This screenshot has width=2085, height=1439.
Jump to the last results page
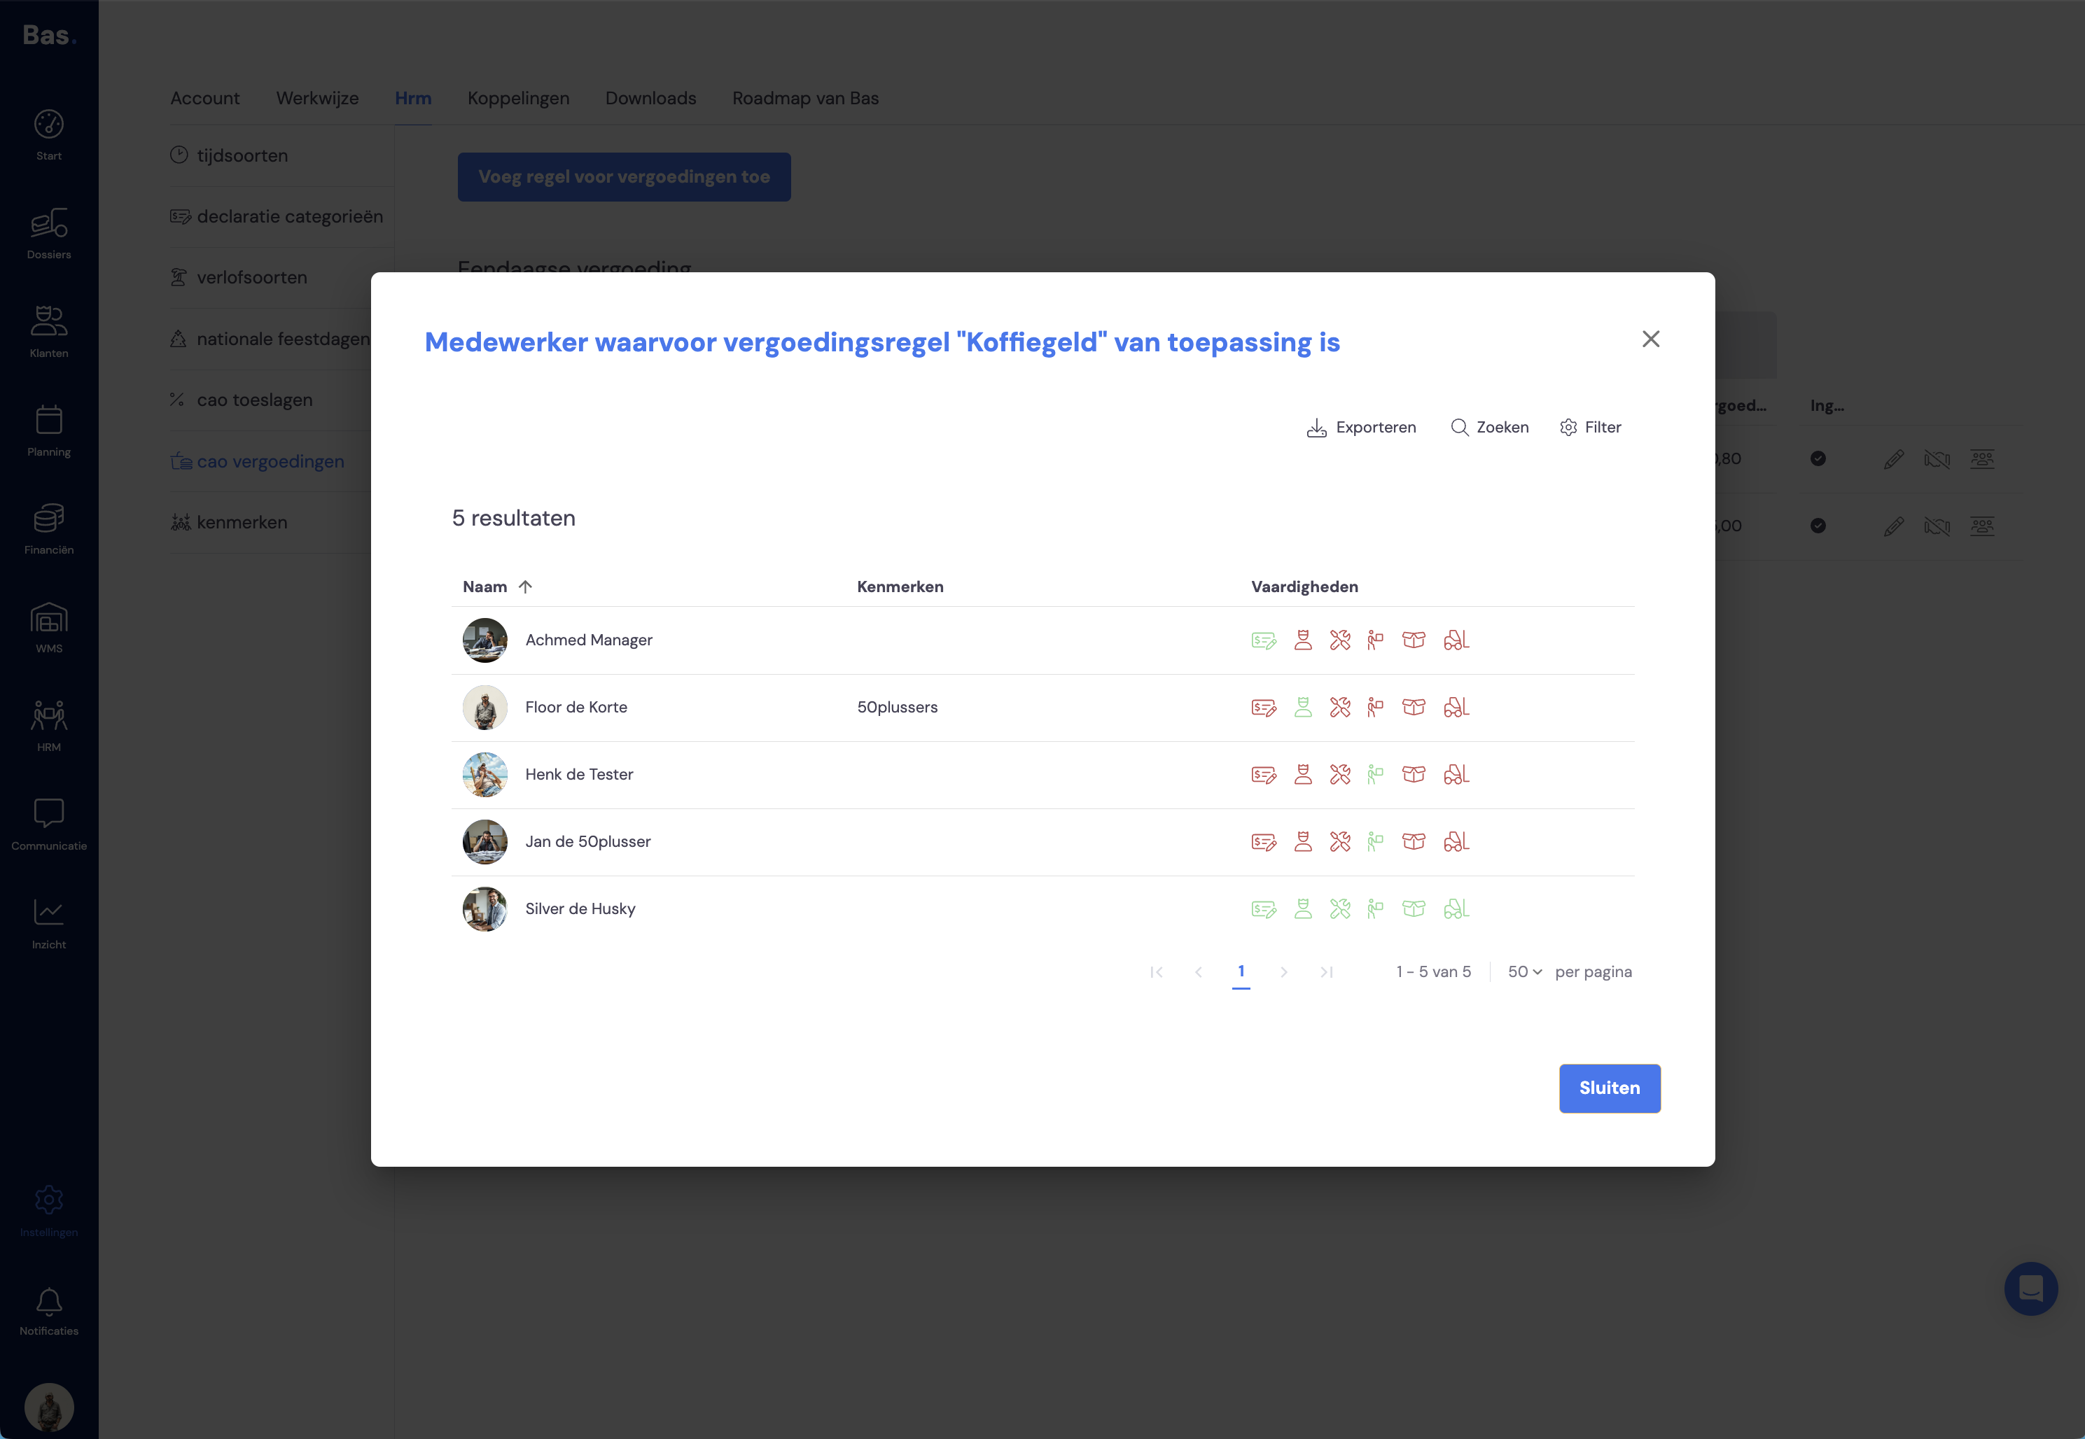coord(1325,972)
